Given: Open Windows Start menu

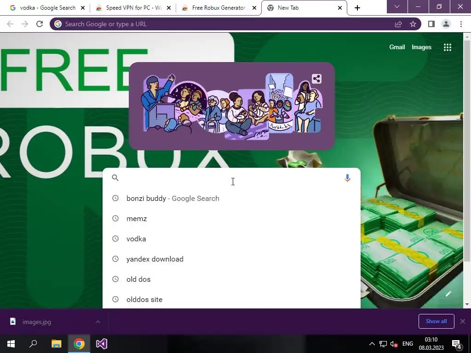Looking at the screenshot, I should tap(11, 344).
